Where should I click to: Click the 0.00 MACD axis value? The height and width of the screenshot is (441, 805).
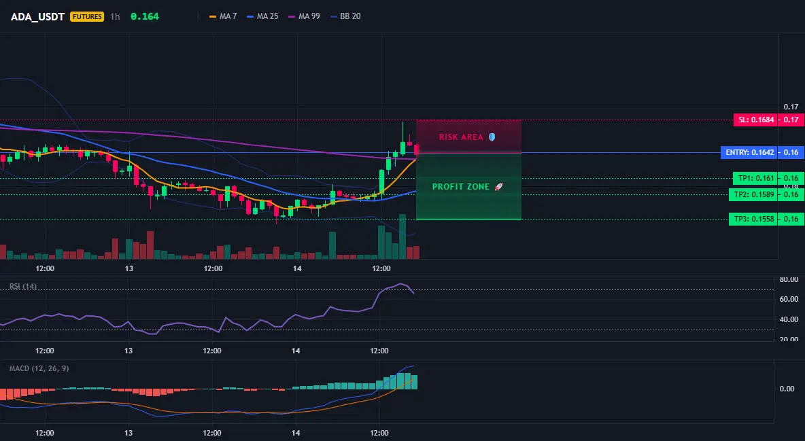(x=787, y=389)
